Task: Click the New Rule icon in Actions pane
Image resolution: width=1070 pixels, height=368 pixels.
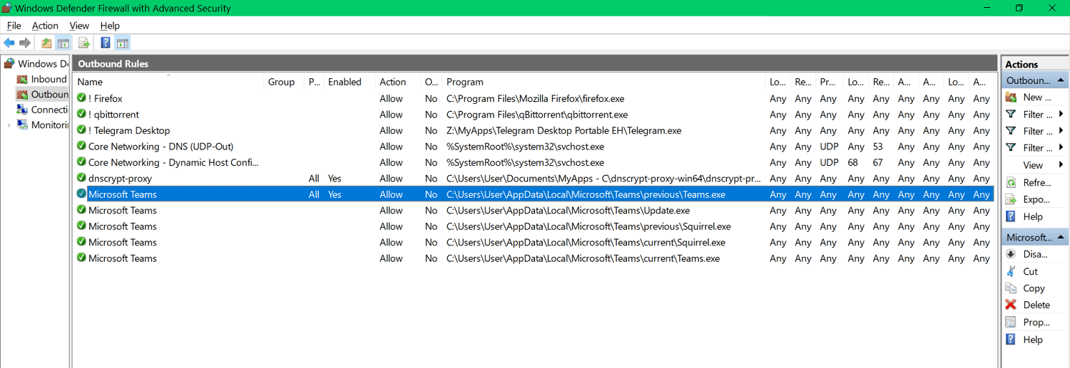Action: coord(1011,97)
